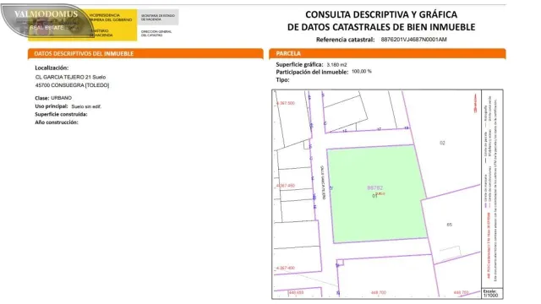The image size is (541, 304).
Task: Click the 'Año construcción:' label
Action: (57, 122)
